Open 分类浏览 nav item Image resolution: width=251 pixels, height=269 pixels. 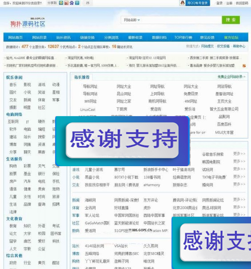111,37
